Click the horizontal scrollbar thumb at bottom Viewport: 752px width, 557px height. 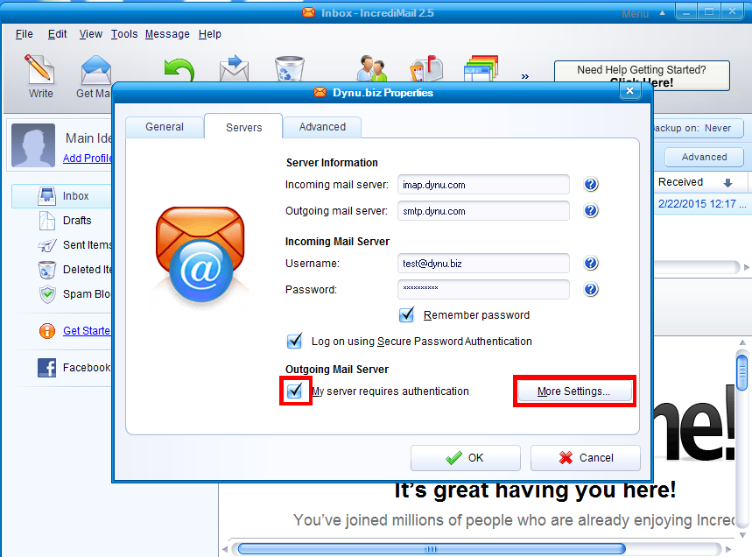click(x=432, y=549)
